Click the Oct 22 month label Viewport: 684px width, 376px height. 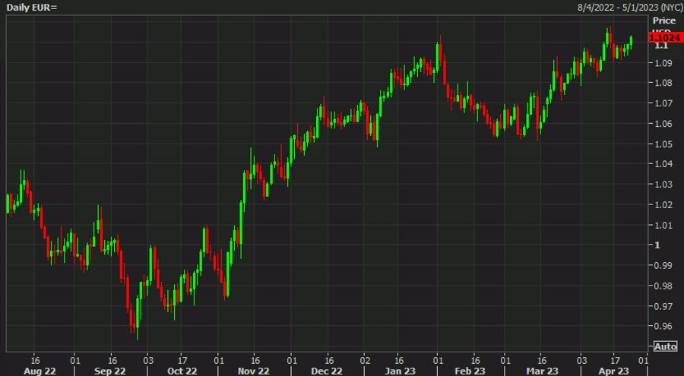point(182,371)
